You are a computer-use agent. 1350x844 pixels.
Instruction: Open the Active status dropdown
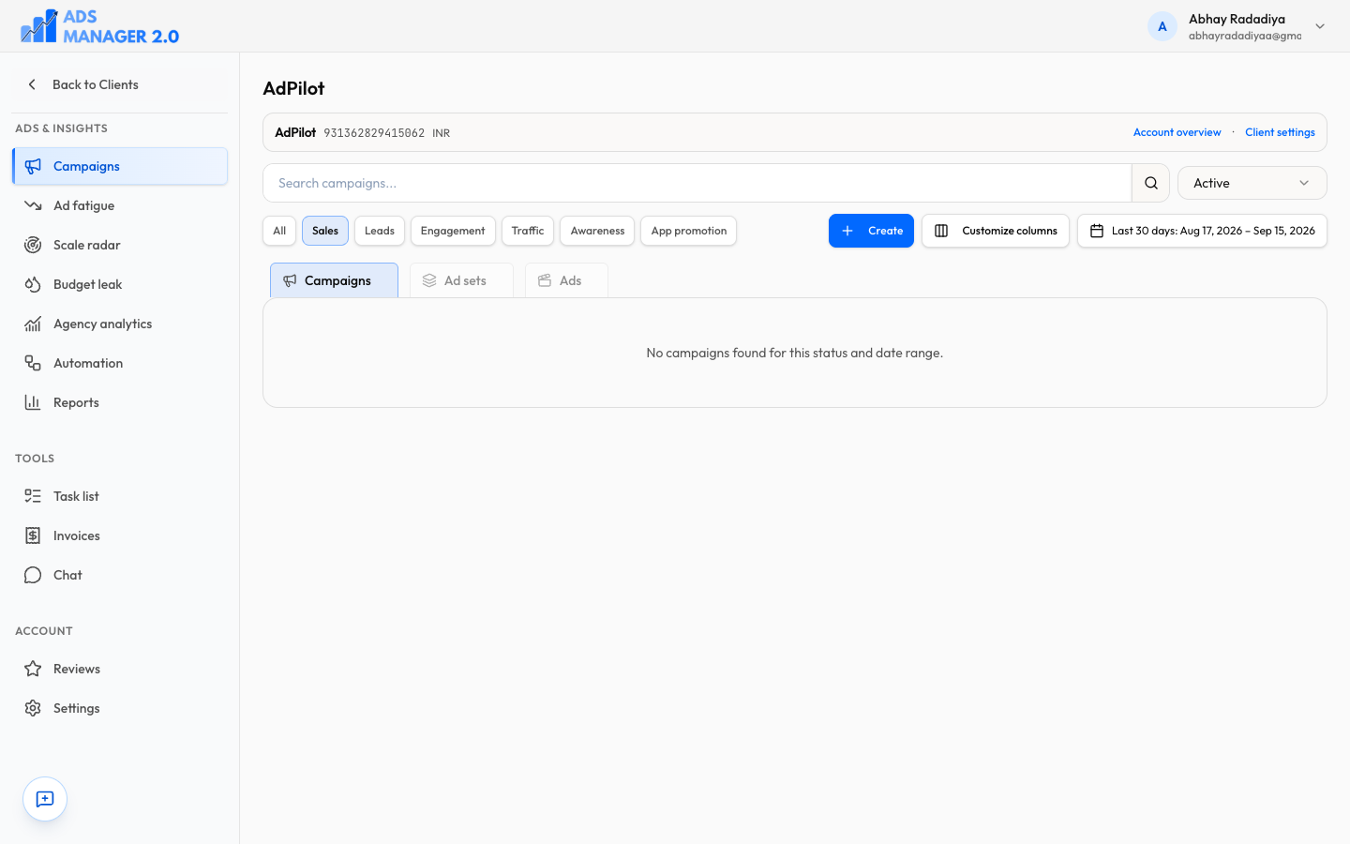1252,183
